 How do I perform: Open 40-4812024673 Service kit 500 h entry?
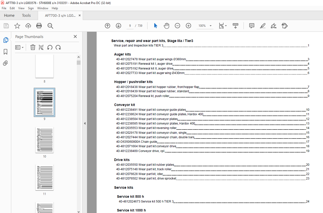click(214, 201)
